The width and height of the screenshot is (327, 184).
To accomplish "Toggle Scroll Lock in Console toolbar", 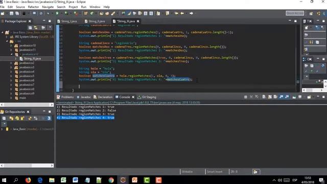I will click(270, 97).
